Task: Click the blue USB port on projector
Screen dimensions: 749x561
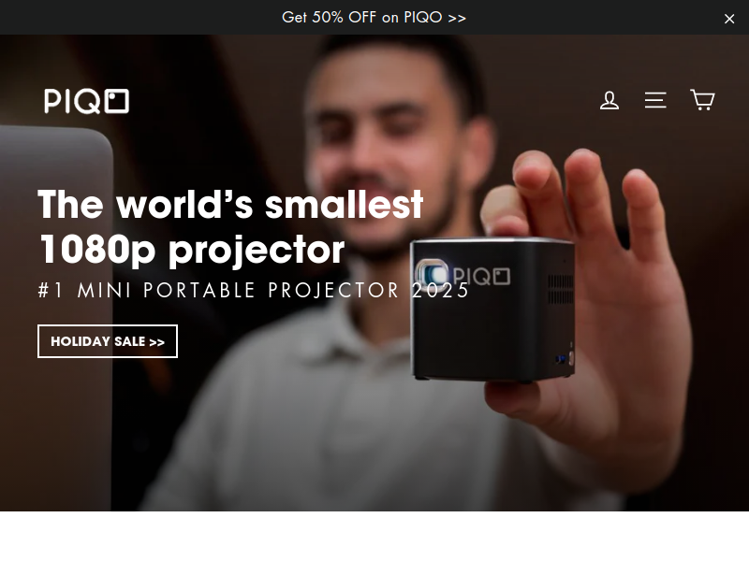Action: pos(561,359)
